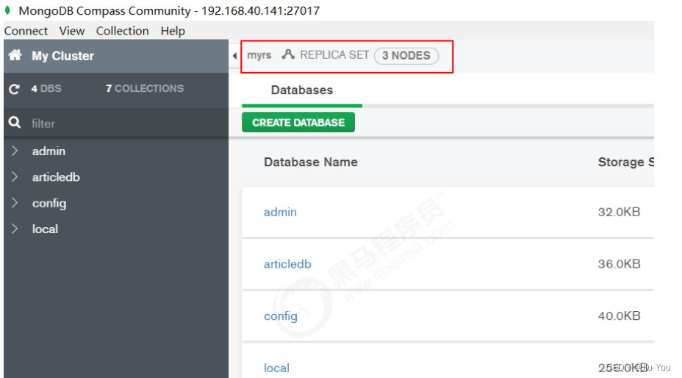This screenshot has height=378, width=682.
Task: Click the replica set topology icon
Action: point(288,54)
